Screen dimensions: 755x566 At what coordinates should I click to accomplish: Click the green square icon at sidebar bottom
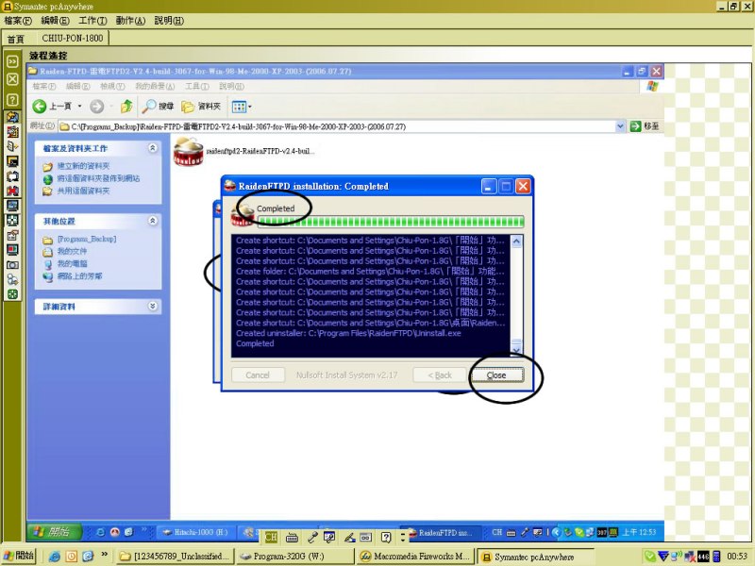[12, 294]
